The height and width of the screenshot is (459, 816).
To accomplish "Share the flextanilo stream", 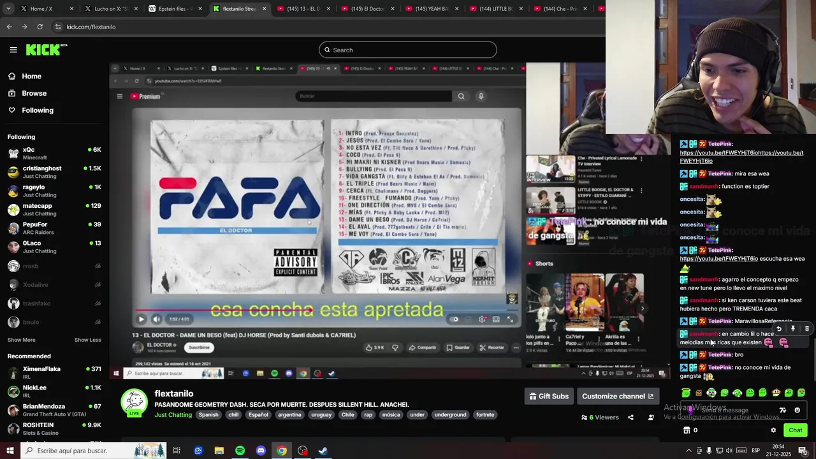I will [x=630, y=418].
